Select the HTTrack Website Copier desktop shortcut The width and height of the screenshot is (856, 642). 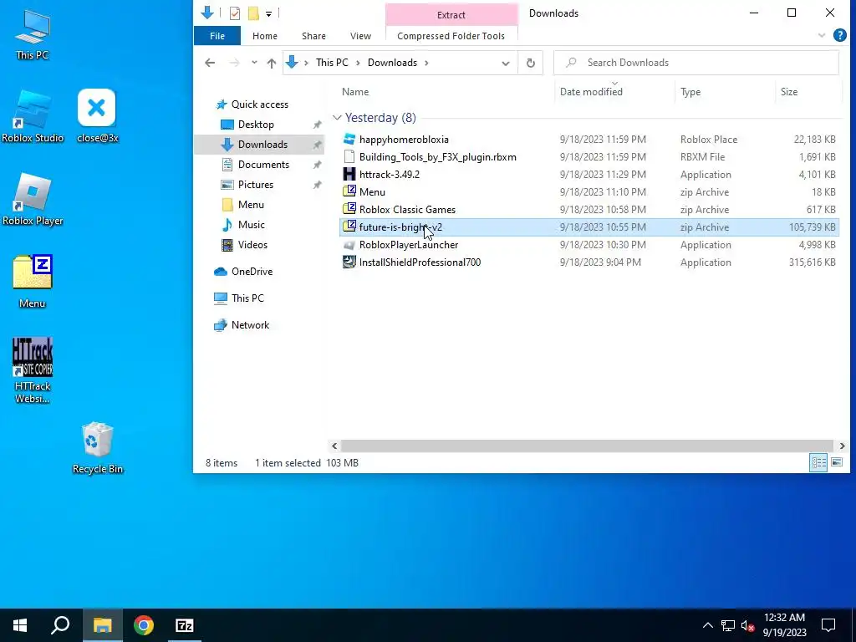tap(33, 371)
